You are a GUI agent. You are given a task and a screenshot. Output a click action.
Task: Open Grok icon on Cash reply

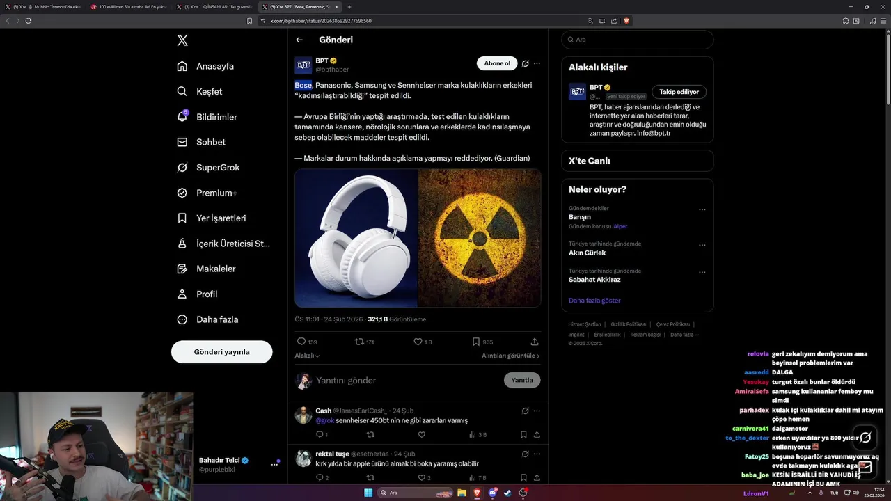click(526, 411)
